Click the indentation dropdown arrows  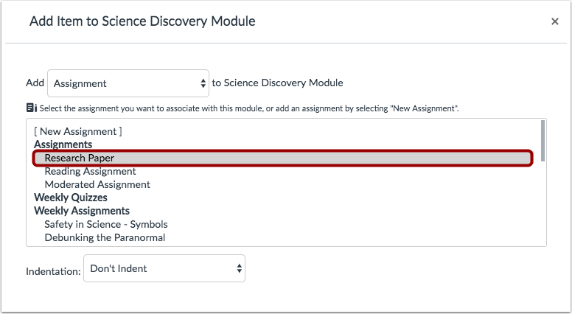239,268
